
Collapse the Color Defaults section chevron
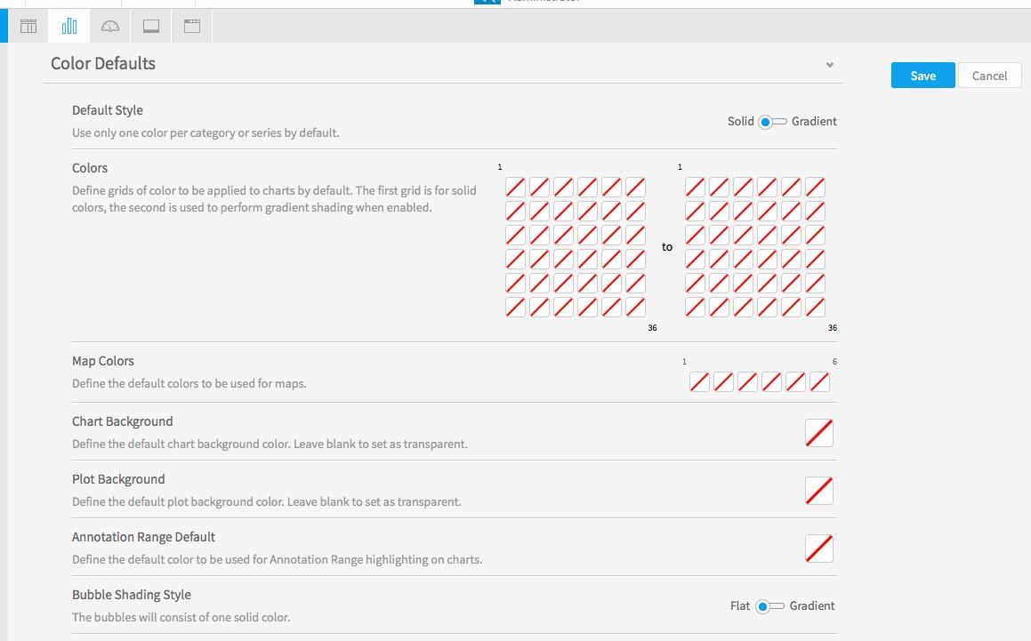(830, 64)
